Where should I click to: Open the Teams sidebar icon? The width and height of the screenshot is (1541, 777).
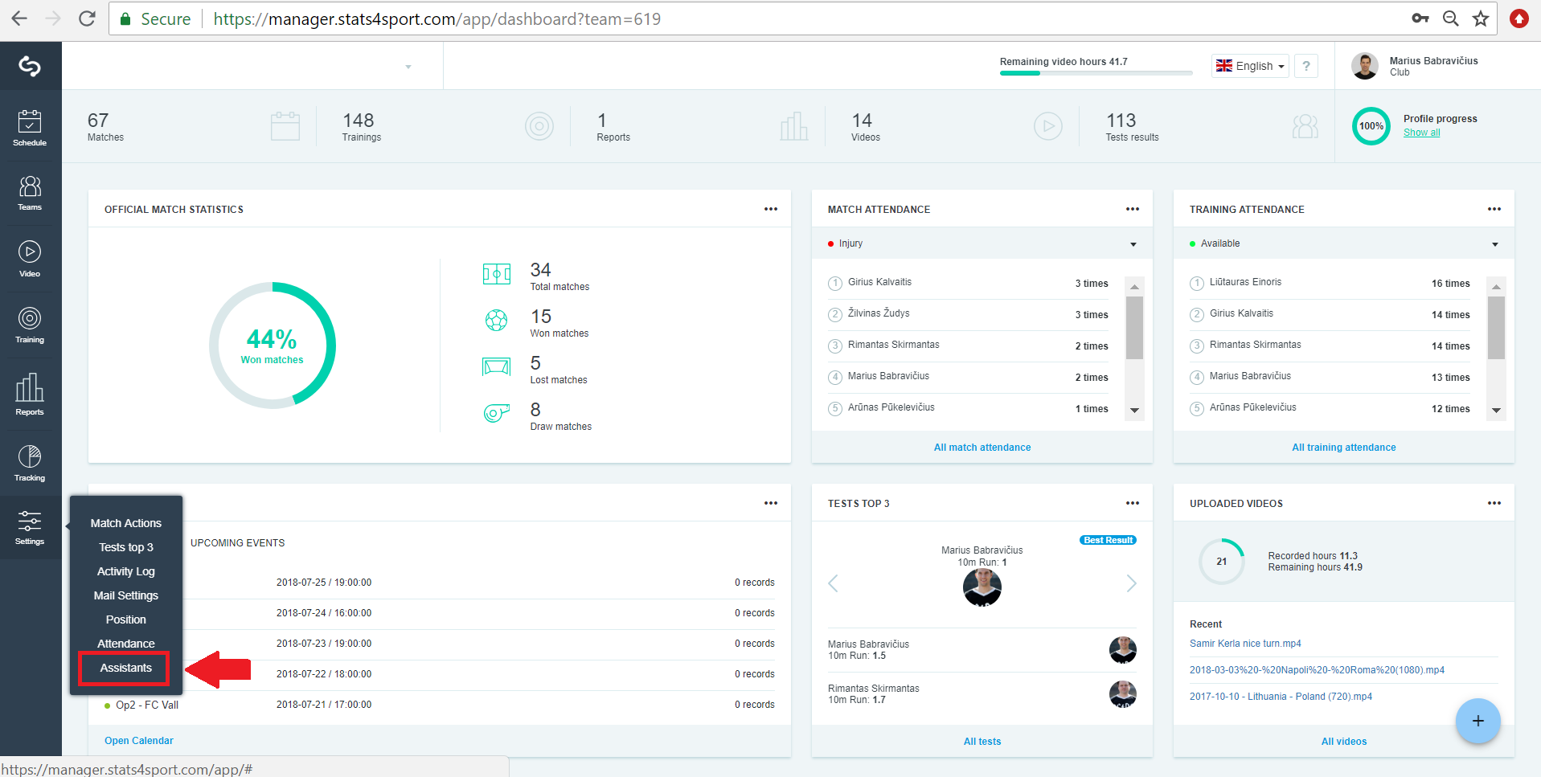pos(30,194)
